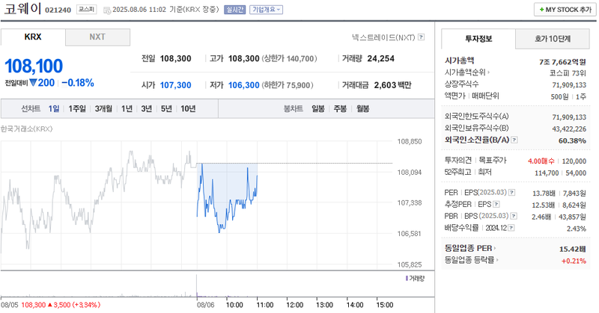Click the 11:00 chart time axis label

point(265,305)
